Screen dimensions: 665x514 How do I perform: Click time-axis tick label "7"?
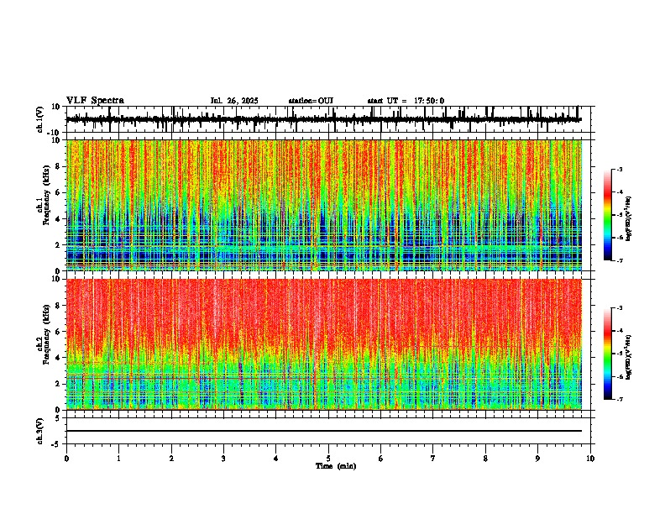[x=433, y=459]
